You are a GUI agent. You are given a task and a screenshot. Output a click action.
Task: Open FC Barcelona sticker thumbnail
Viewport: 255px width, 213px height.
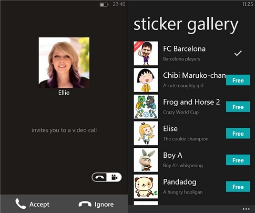point(146,53)
